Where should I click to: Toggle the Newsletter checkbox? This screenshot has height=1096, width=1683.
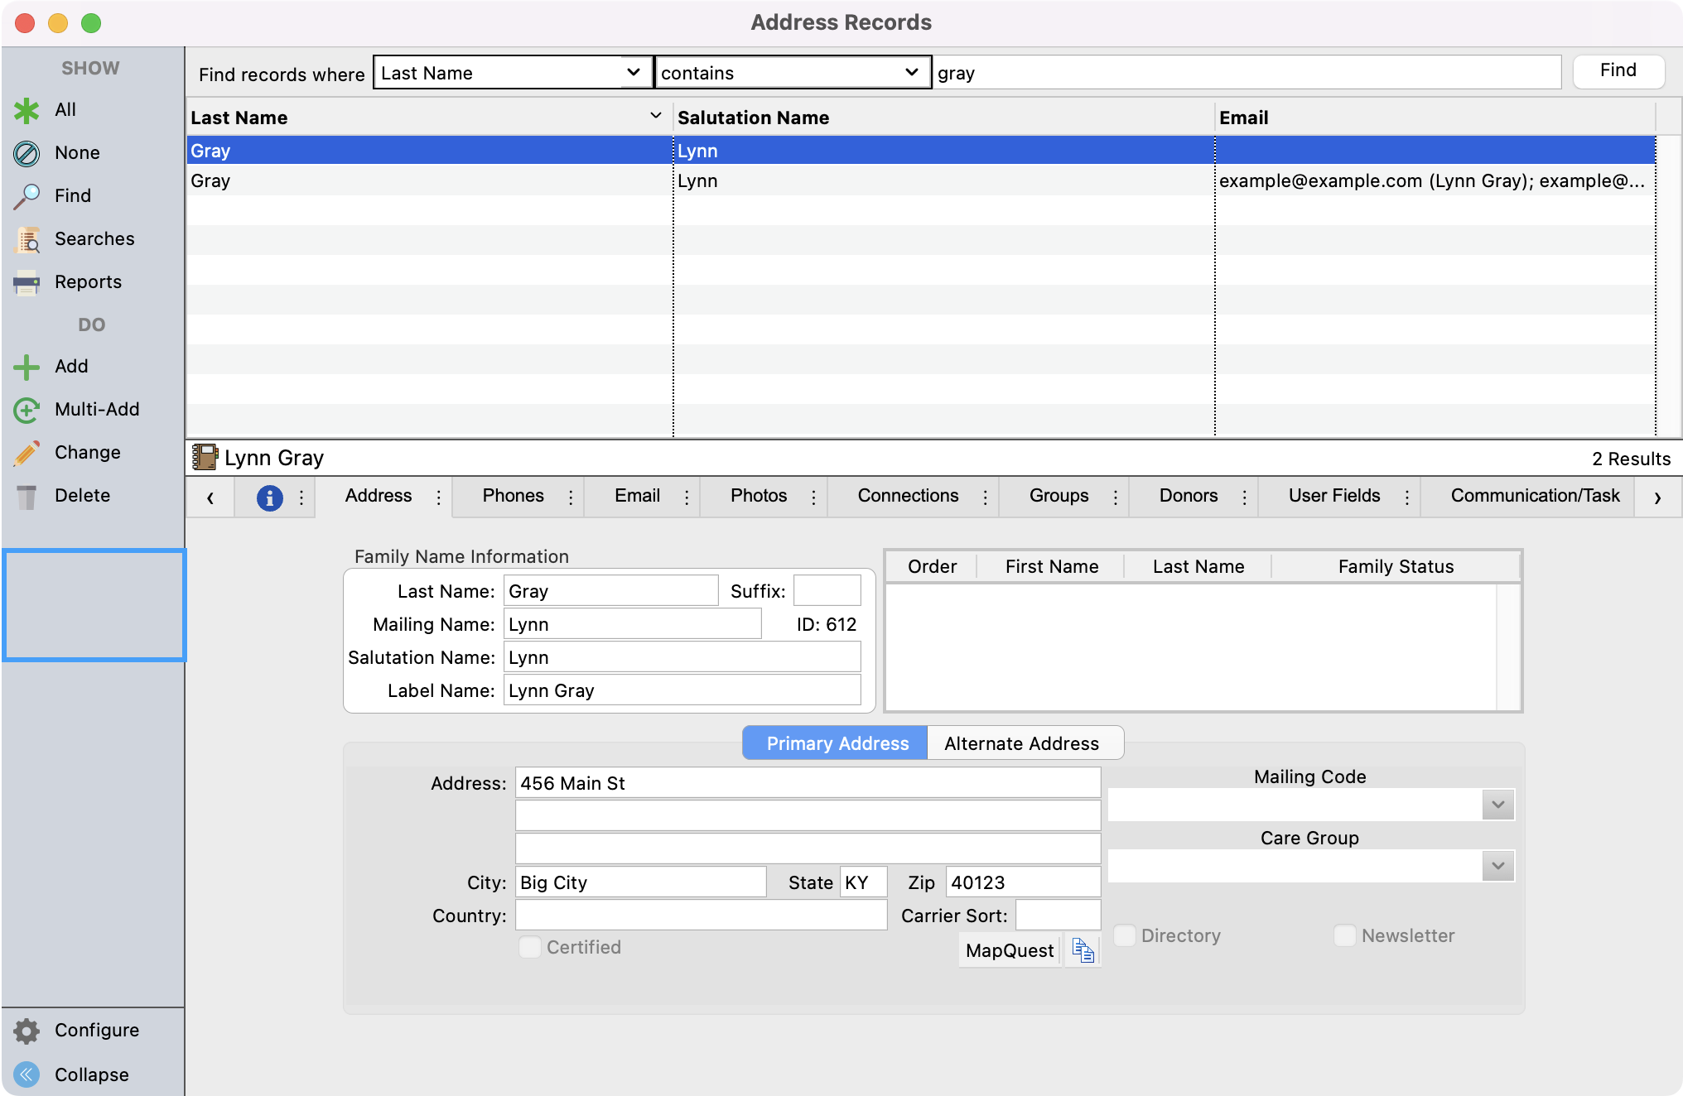pyautogui.click(x=1345, y=935)
